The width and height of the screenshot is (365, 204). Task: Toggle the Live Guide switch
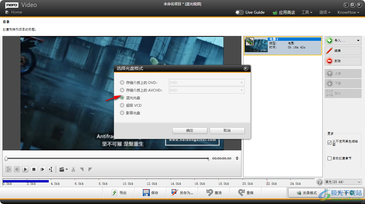240,13
